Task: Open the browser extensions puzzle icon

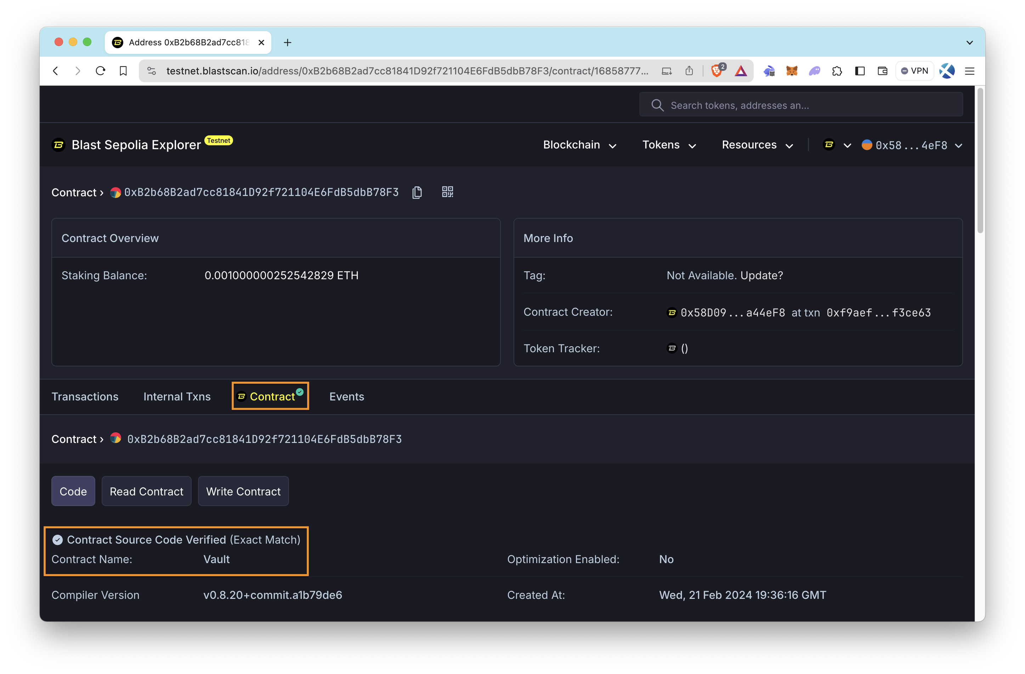Action: point(837,71)
